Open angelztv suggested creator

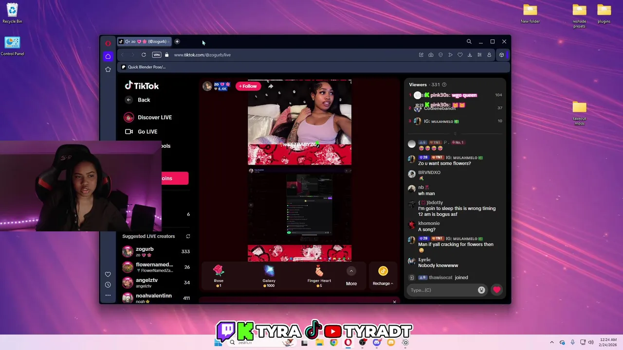coord(156,282)
